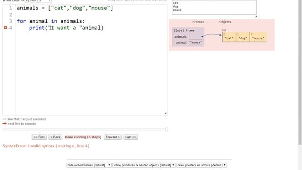
Task: Click the "mouse" list element at index 2
Action: coord(258,37)
